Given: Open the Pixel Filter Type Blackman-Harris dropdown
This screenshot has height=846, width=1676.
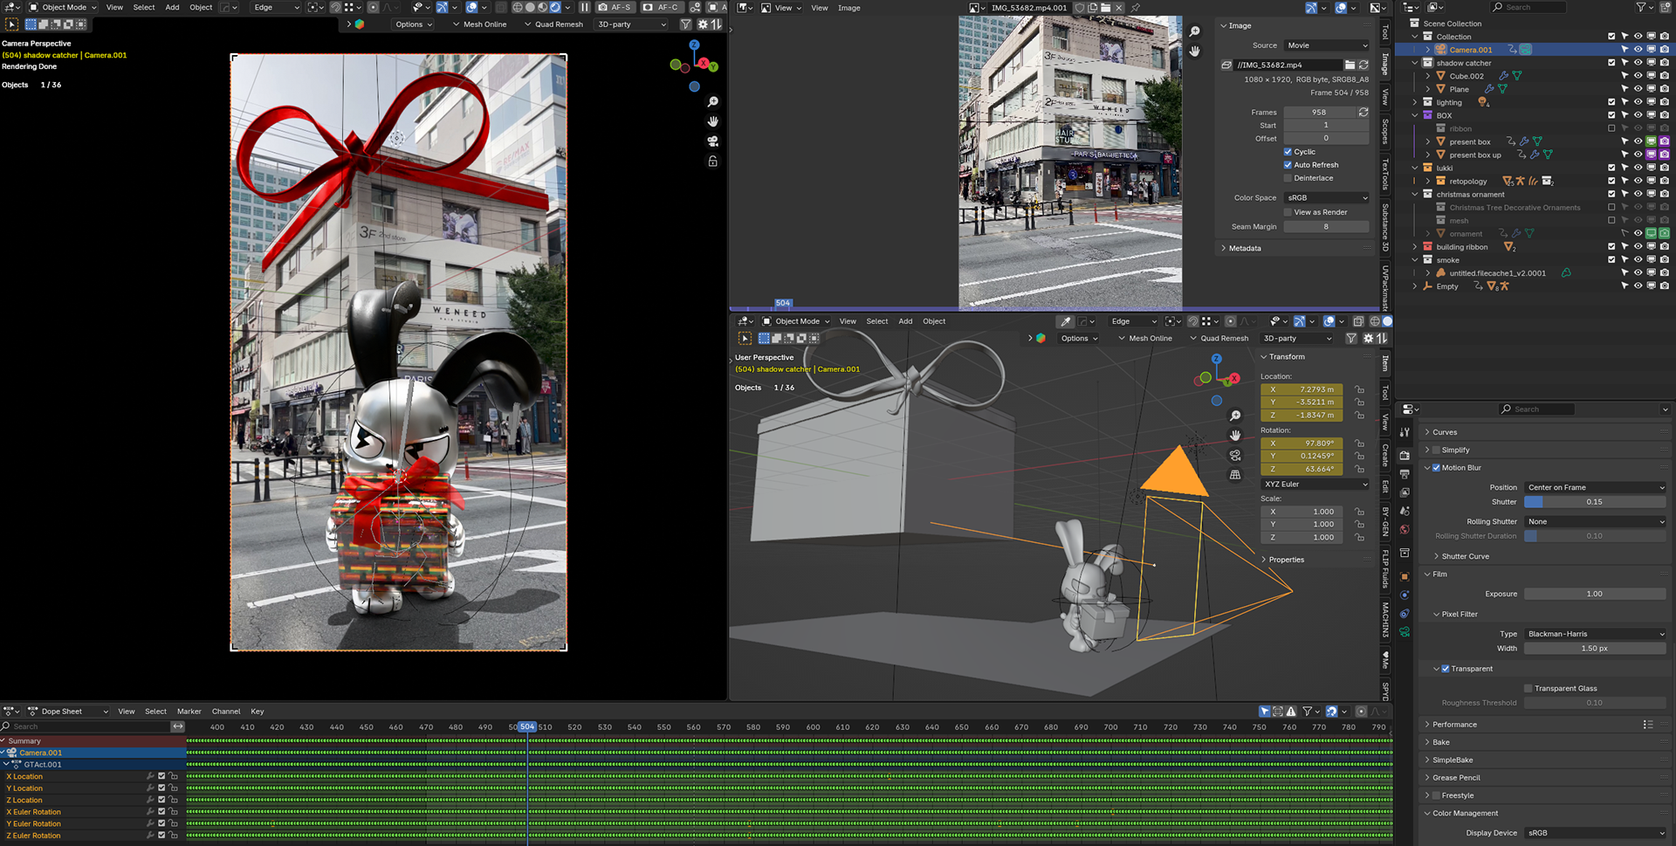Looking at the screenshot, I should click(1596, 634).
